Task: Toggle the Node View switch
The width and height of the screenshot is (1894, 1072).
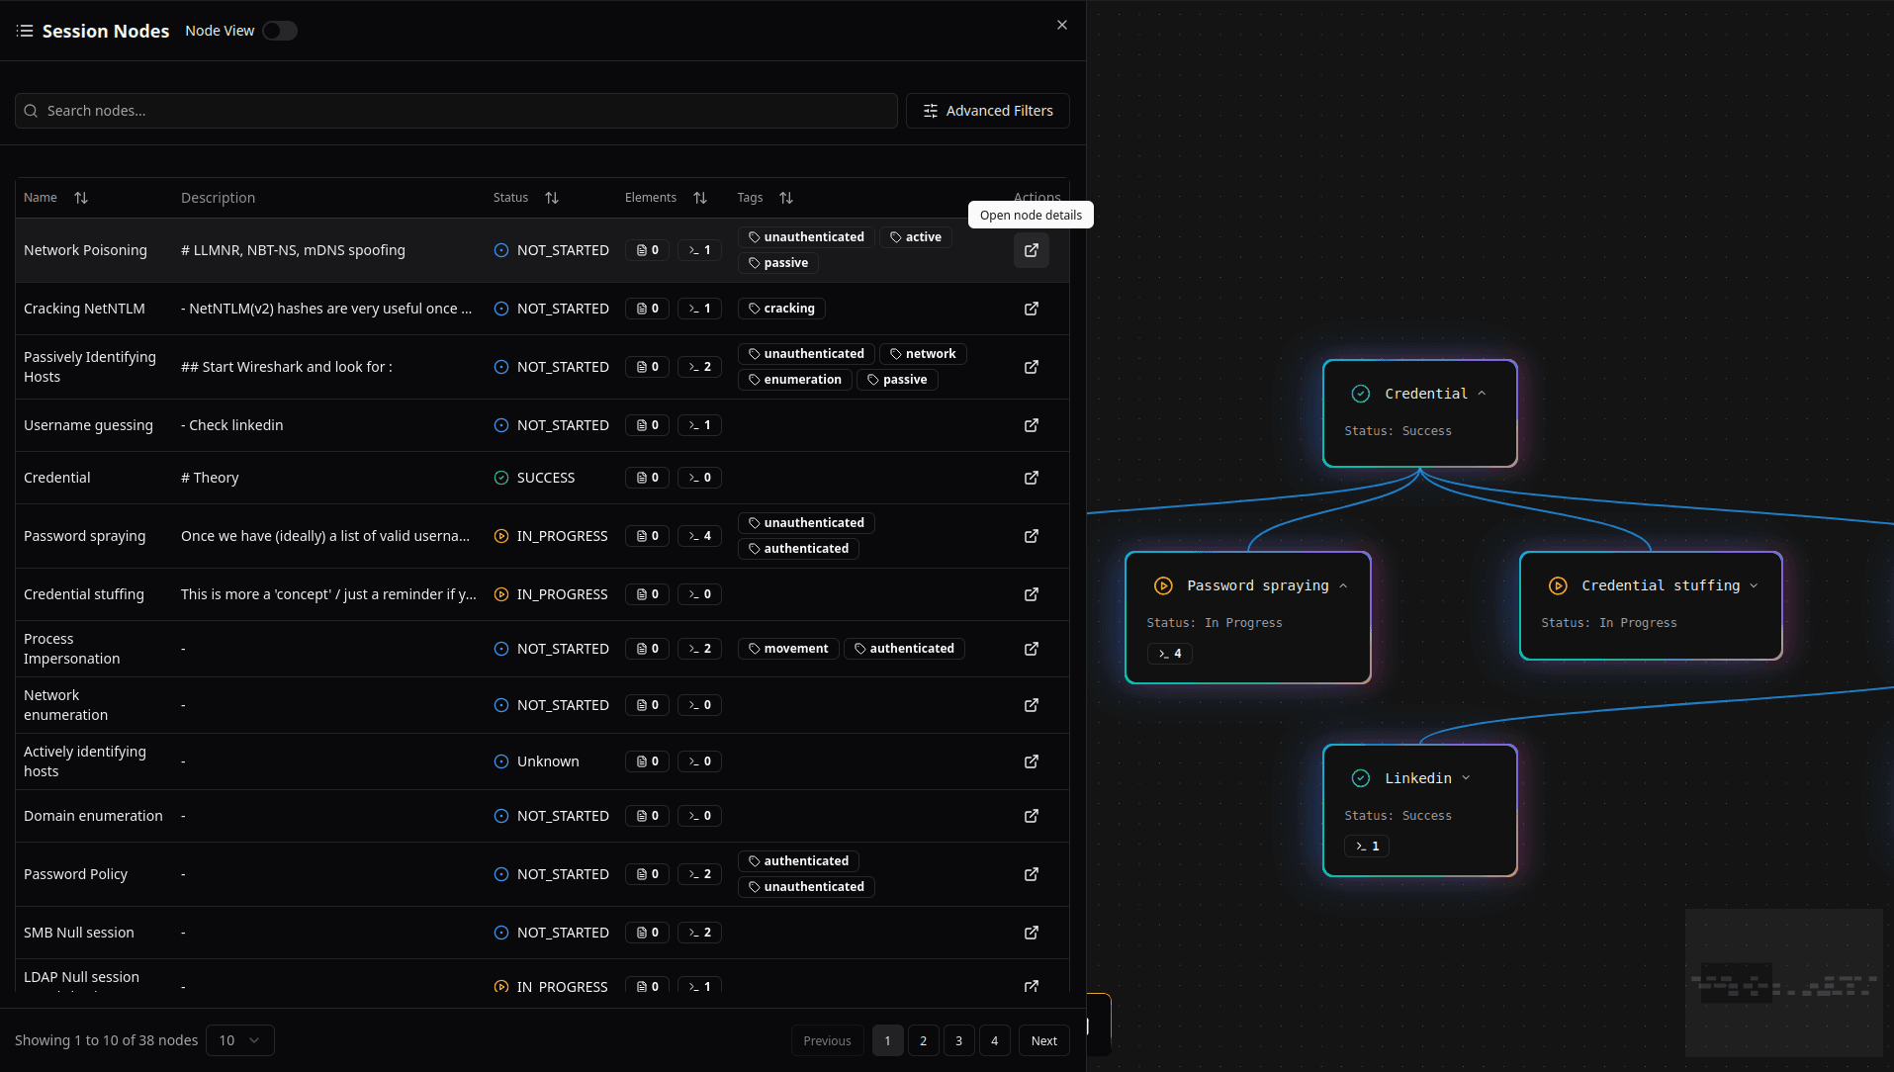Action: pyautogui.click(x=280, y=31)
